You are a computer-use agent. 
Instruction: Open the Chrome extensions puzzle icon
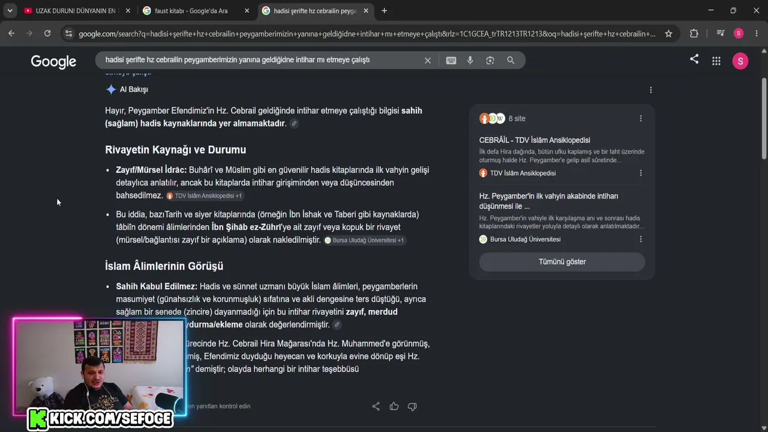694,34
